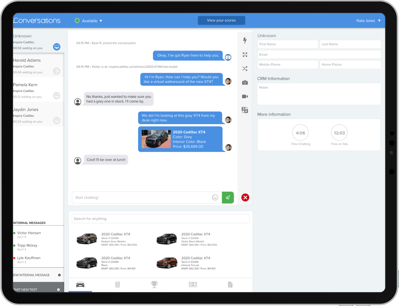Switch to the document tab
399x306 pixels.
click(x=230, y=285)
